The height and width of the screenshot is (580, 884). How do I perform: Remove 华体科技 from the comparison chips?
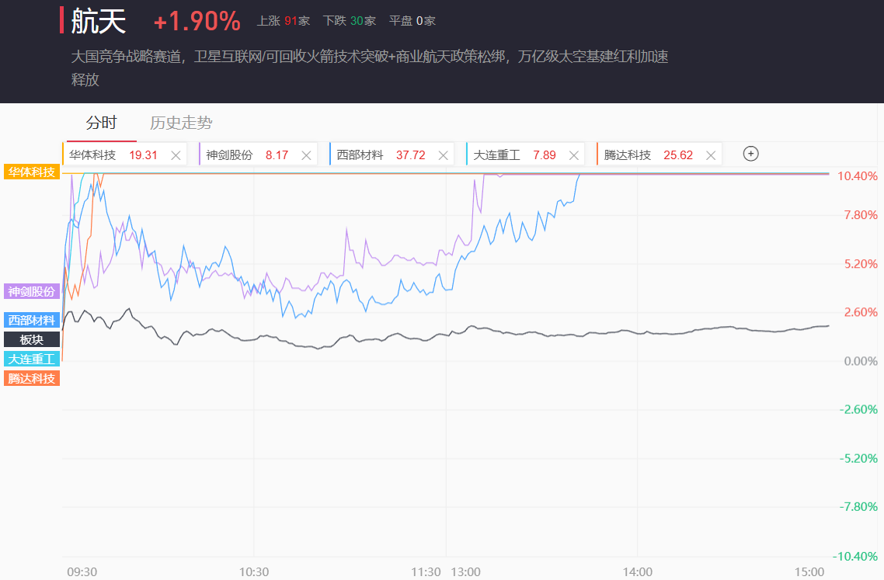pos(176,155)
